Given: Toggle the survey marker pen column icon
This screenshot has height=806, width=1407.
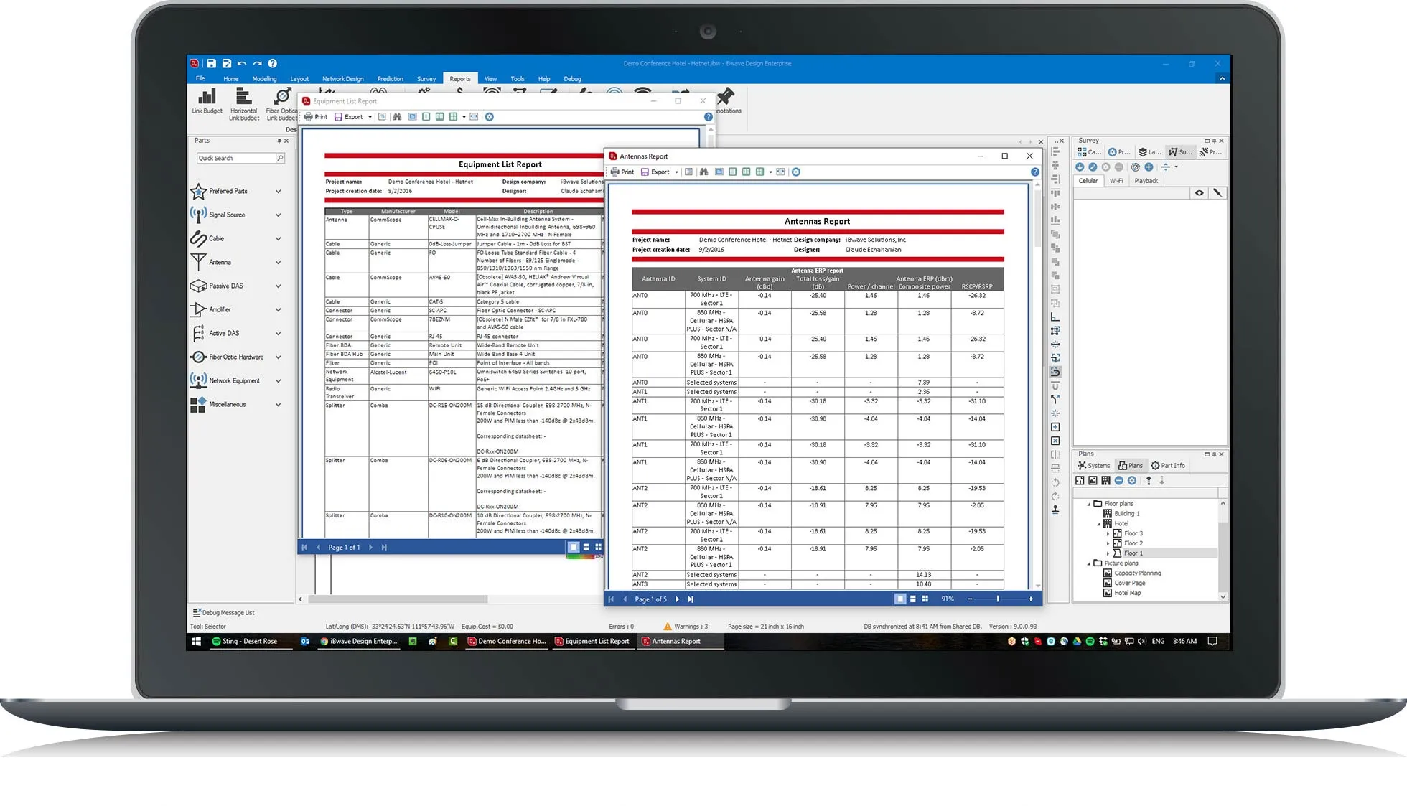Looking at the screenshot, I should tap(1217, 193).
